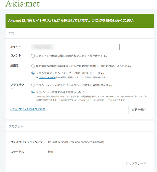157x172 pixels.
Task: Click into the API キー input field
Action: 75,47
